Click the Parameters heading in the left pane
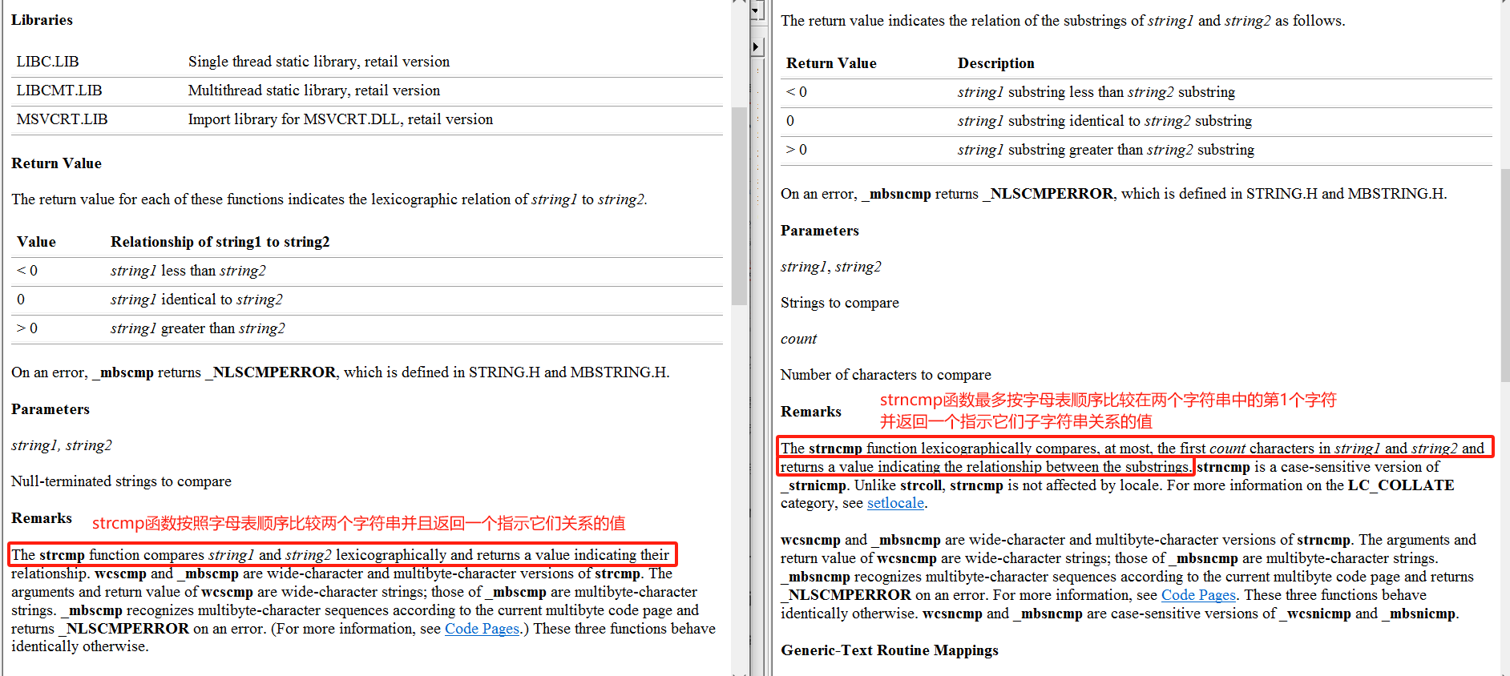Viewport: 1510px width, 676px height. point(50,409)
